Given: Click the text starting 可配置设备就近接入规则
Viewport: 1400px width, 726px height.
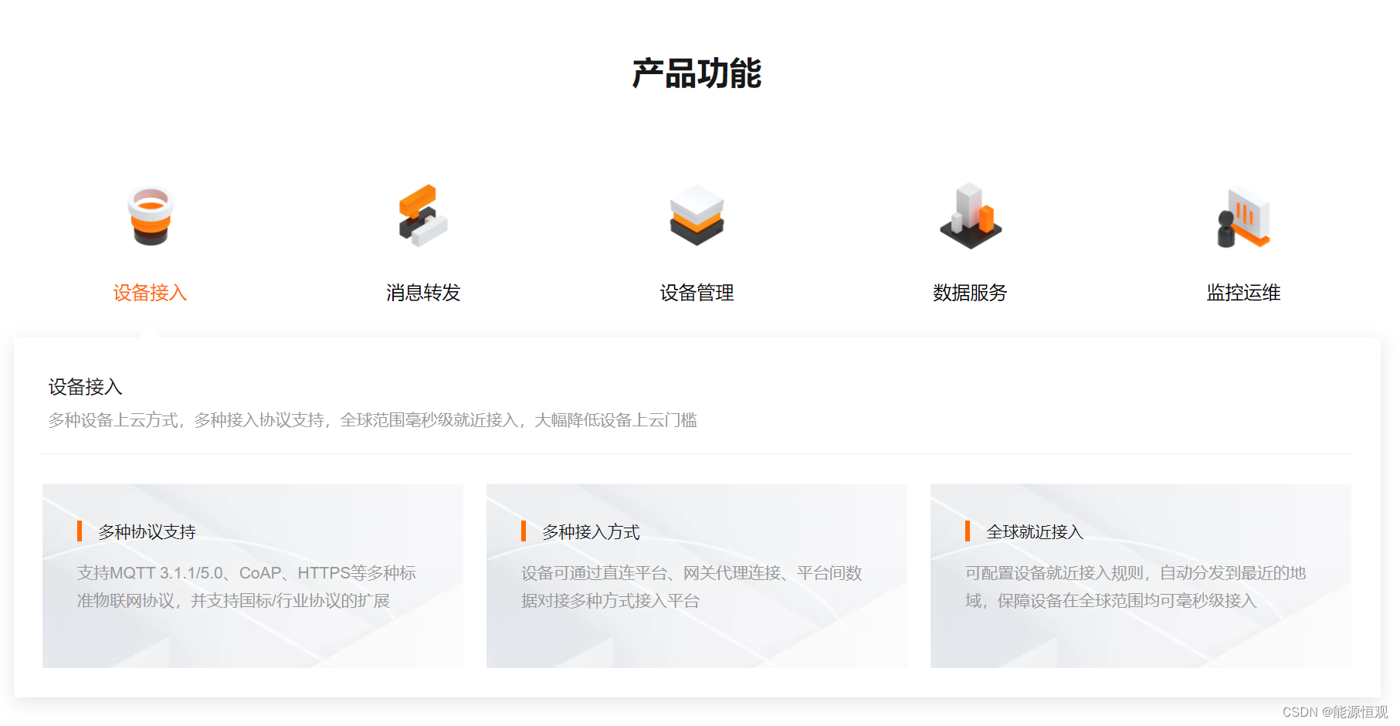Looking at the screenshot, I should click(x=1135, y=587).
